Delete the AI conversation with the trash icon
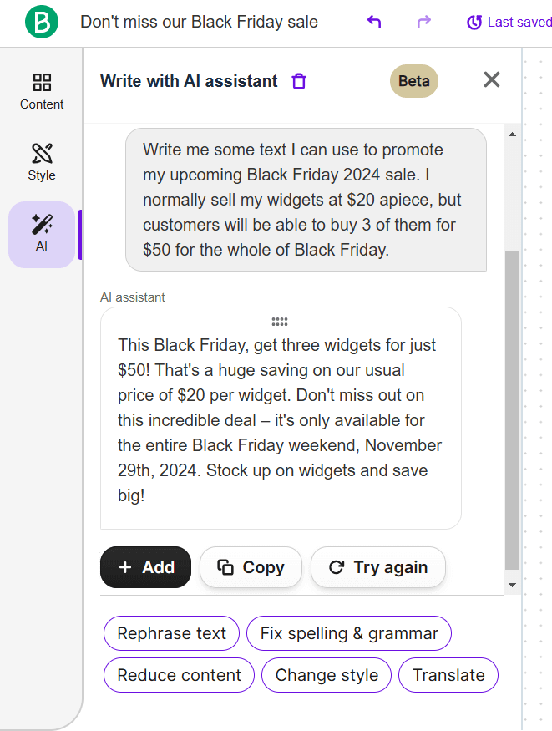The width and height of the screenshot is (552, 731). (x=299, y=81)
